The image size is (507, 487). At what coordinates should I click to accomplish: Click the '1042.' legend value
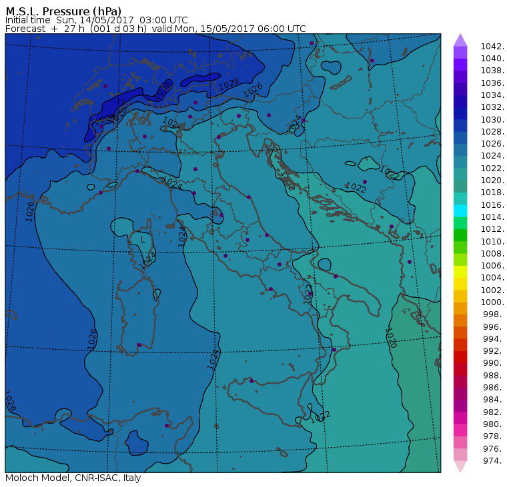coord(492,47)
